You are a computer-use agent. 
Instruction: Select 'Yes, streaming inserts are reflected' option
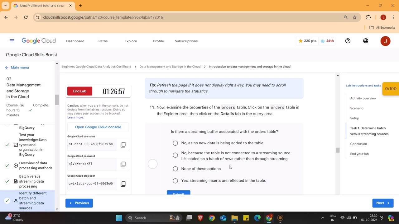175,180
